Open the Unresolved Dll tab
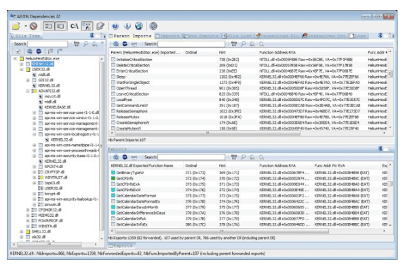 point(277,36)
